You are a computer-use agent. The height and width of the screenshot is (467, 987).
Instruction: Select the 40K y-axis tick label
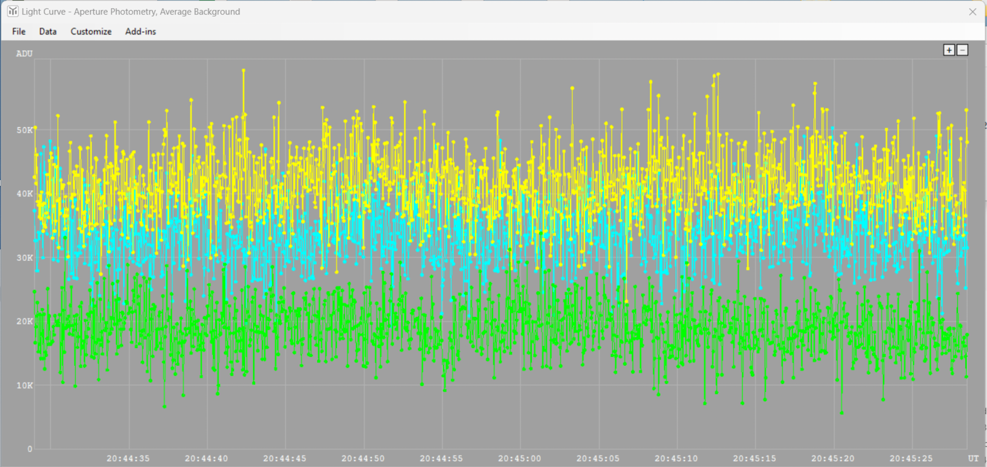pyautogui.click(x=24, y=194)
